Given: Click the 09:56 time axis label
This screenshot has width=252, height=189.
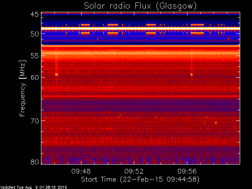Looking at the screenshot, I should 187,171.
